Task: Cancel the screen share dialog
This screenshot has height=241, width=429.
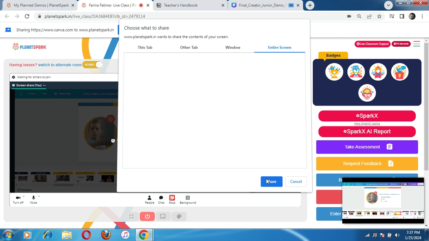Action: [296, 182]
